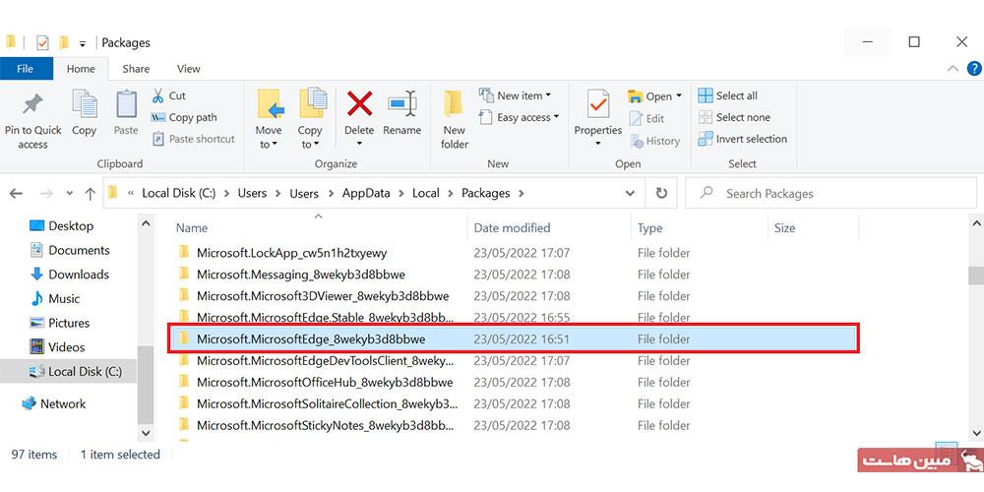Click the Search Packages field
984x492 pixels.
point(830,193)
